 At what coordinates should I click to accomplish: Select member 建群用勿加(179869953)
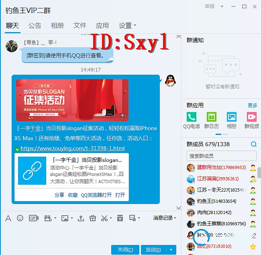(221, 167)
